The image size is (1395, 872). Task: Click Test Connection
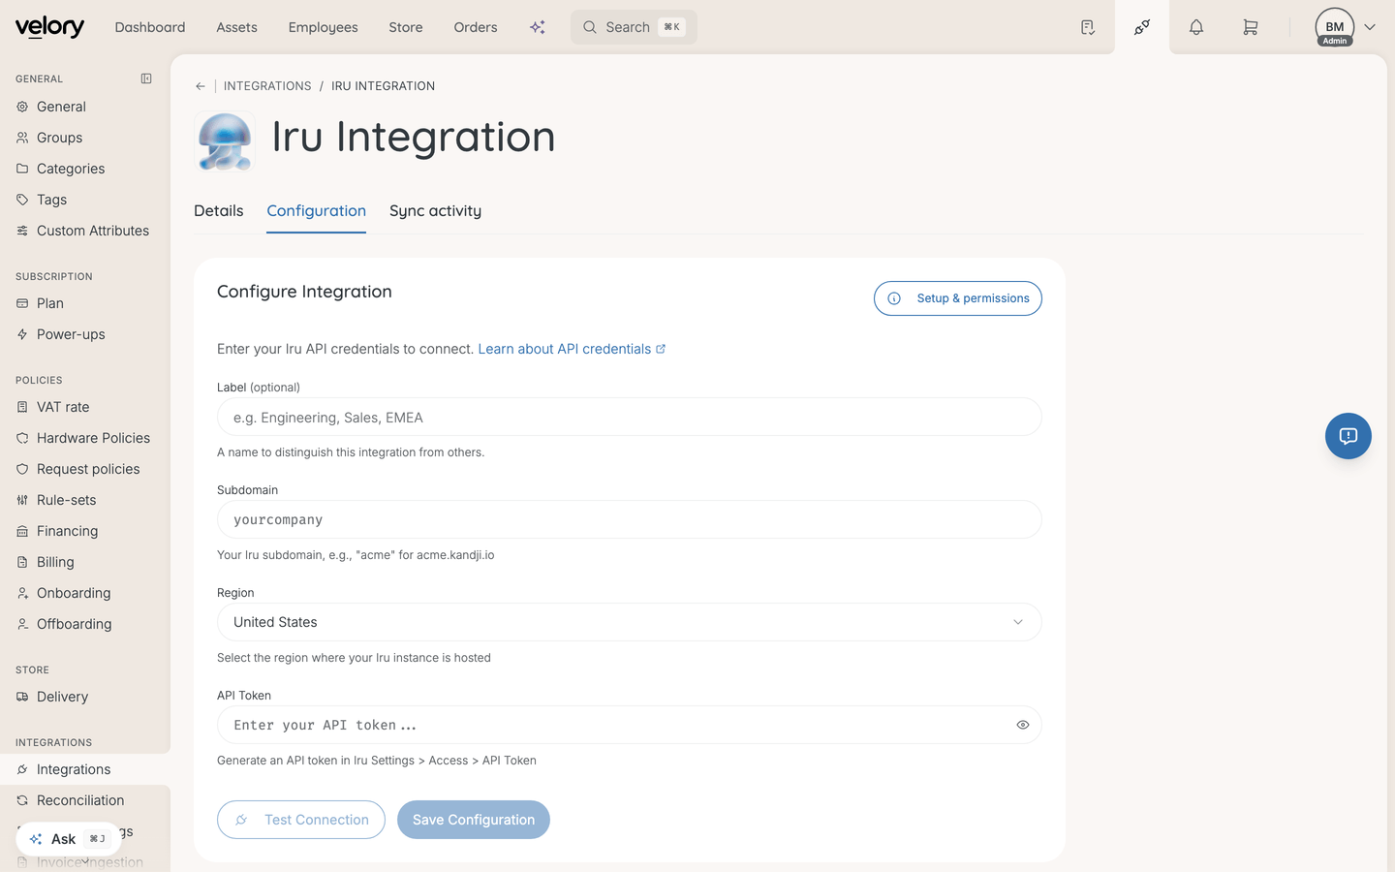point(301,820)
